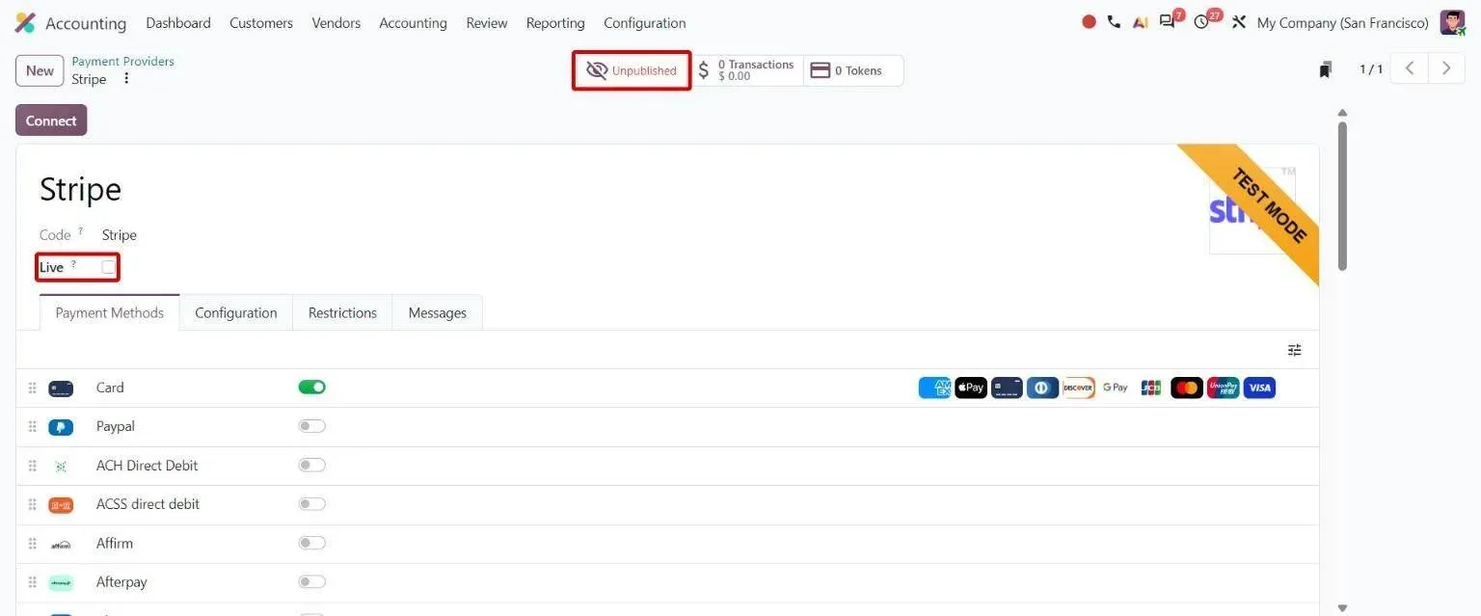Open the 0 Transactions stat button
The width and height of the screenshot is (1481, 616).
tap(747, 70)
